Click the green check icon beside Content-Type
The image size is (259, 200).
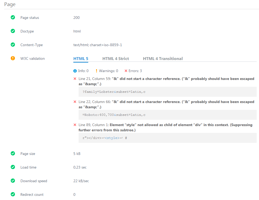point(13,45)
